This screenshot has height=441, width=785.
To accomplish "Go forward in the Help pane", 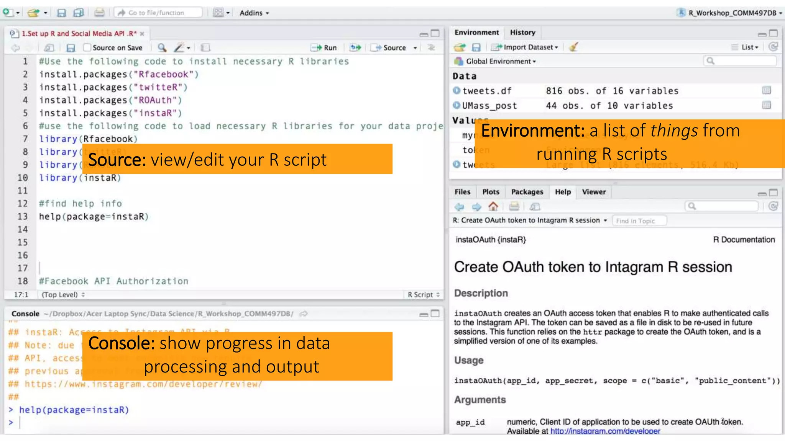I will (476, 207).
